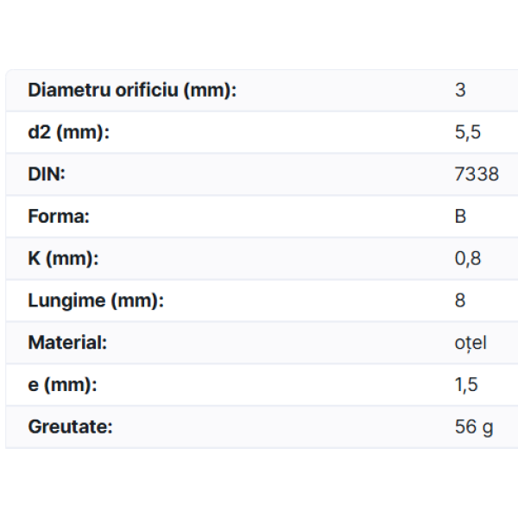Select the material value oțel
The height and width of the screenshot is (518, 518).
pos(471,343)
